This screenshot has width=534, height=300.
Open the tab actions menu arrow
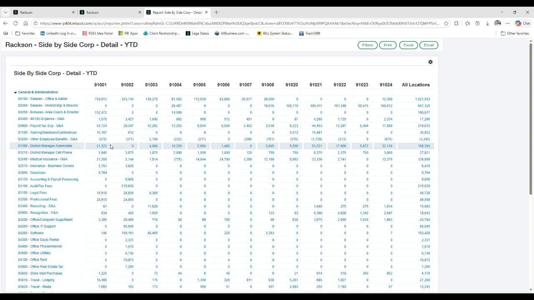coord(5,12)
